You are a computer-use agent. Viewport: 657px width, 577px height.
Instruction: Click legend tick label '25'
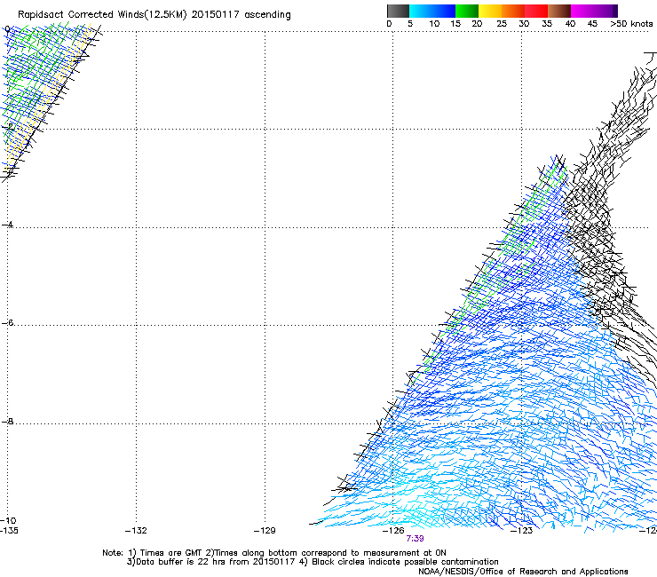point(502,24)
